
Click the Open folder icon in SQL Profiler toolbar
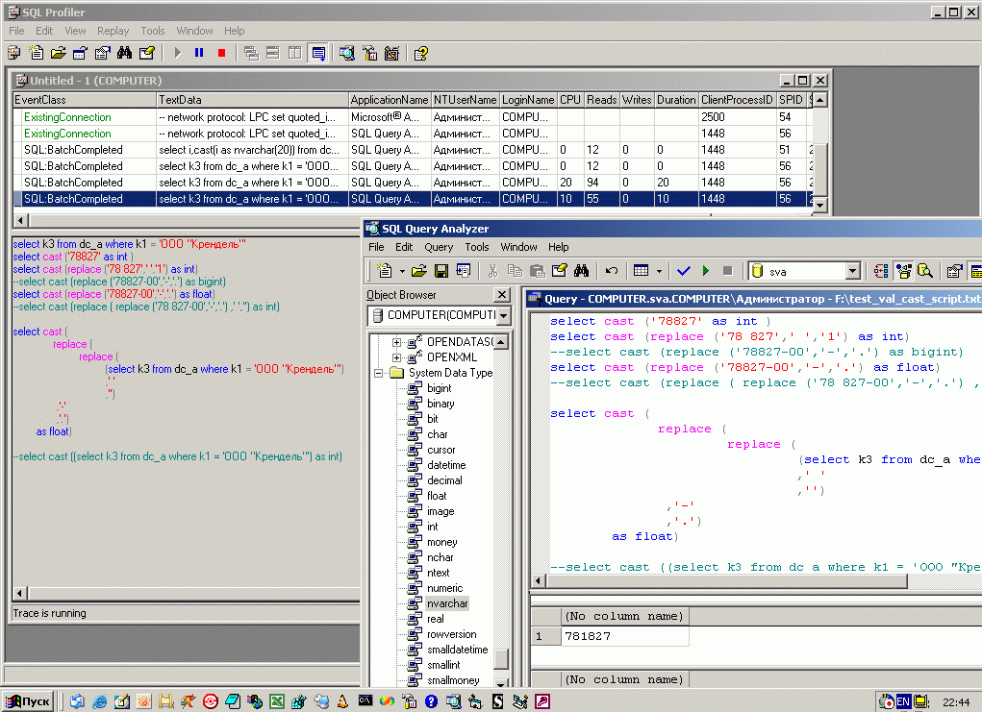click(x=59, y=53)
